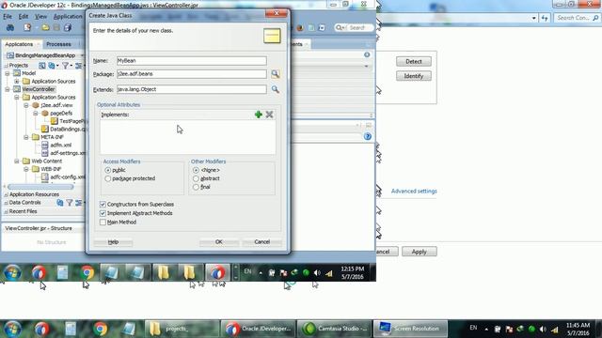Click the New gallery icon in JDeveloper toolbar
The image size is (602, 338).
tap(27, 27)
